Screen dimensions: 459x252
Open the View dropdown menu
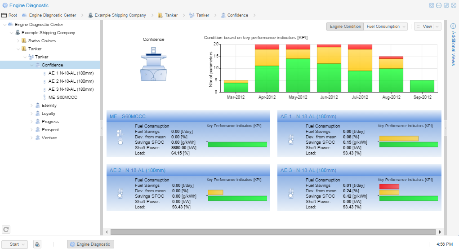coord(427,27)
